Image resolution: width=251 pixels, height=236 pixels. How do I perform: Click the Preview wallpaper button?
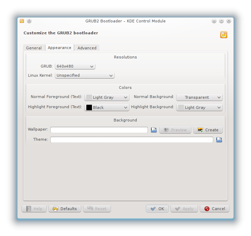pyautogui.click(x=175, y=130)
